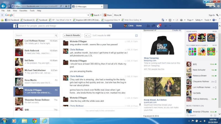Open the account menu dropdown arrow

(x=170, y=26)
